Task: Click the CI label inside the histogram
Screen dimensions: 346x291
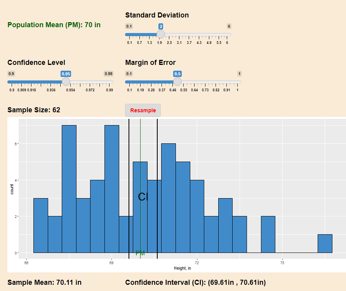Action: tap(143, 197)
